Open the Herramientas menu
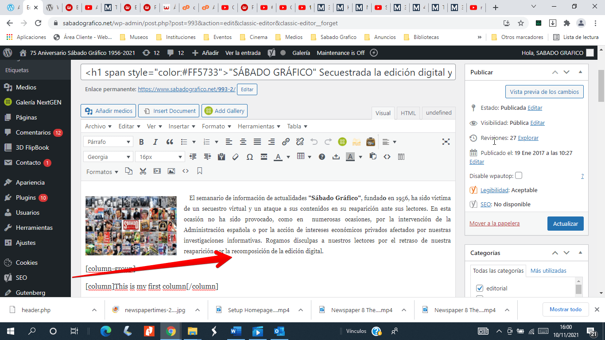Screen dimensions: 605x340 click(x=259, y=127)
